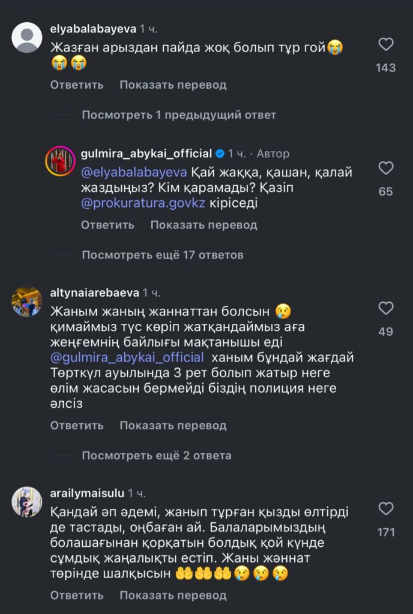Like elyabalabayeva's comment with heart icon
Viewport: 413px width, 614px height.
[386, 44]
